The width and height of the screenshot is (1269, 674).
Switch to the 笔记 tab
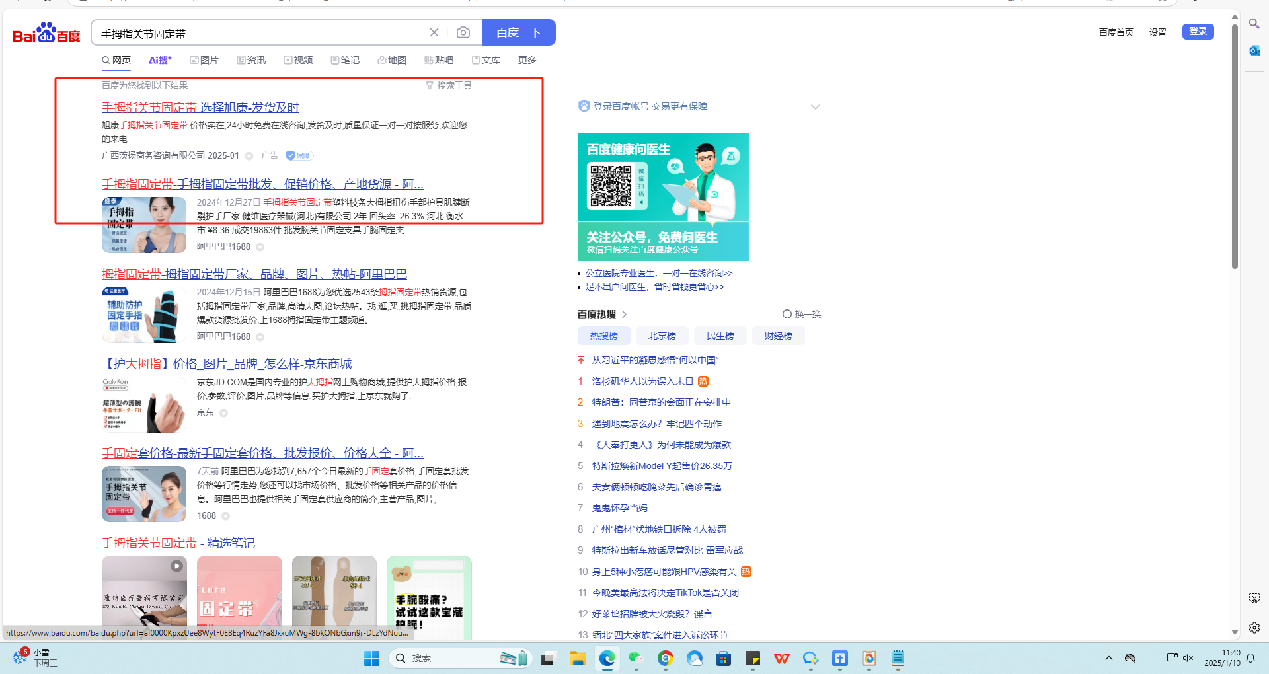click(x=345, y=60)
